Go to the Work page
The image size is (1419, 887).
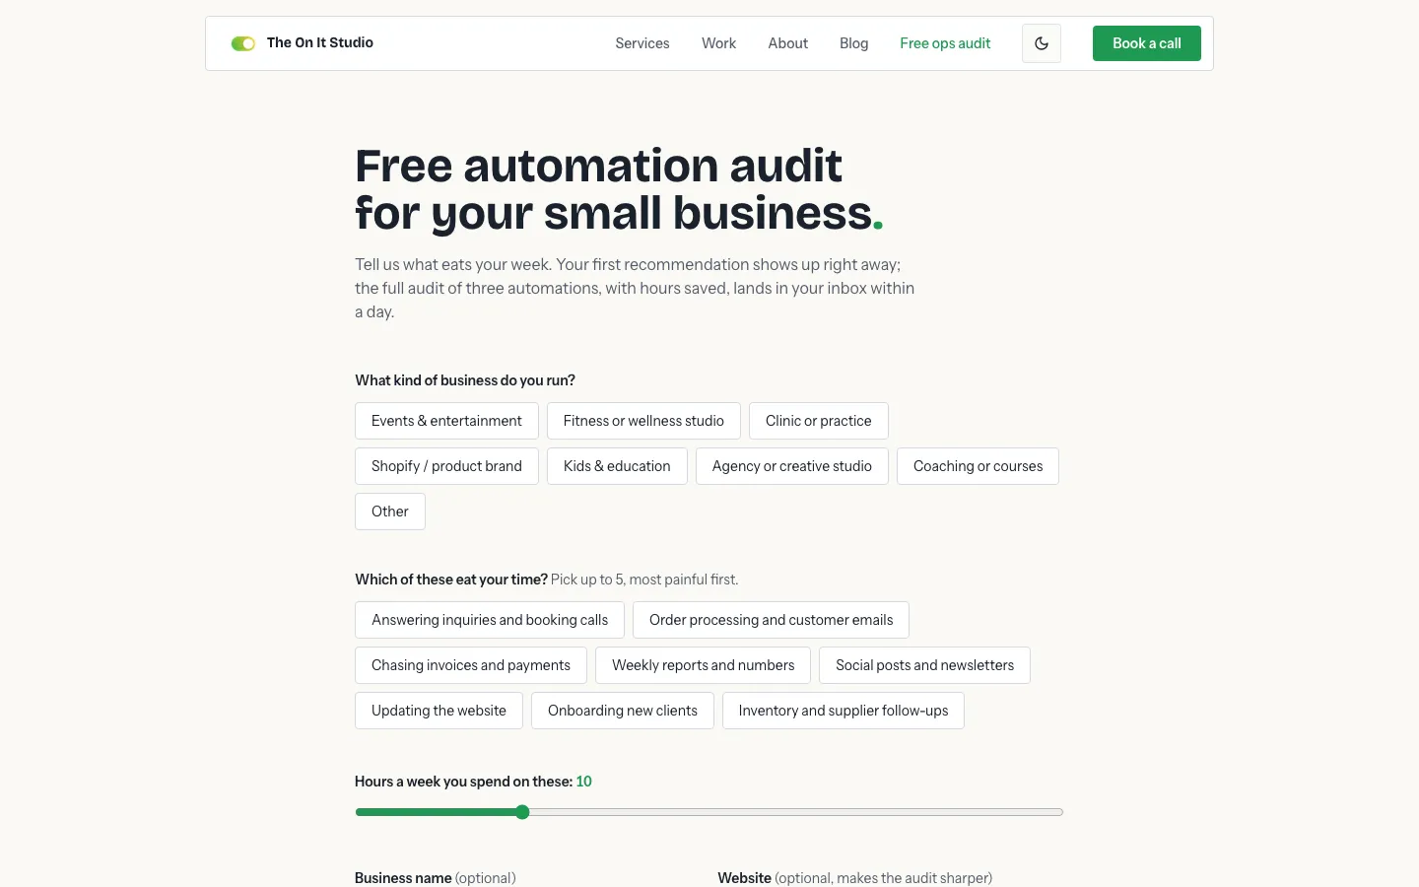718,43
